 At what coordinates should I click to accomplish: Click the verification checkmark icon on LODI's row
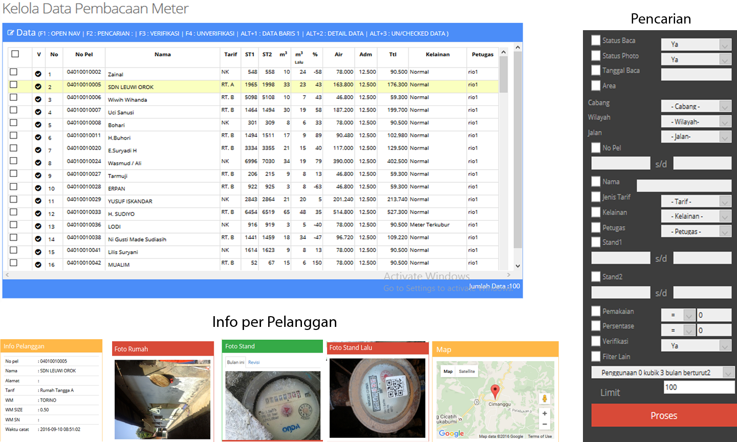[x=37, y=226]
